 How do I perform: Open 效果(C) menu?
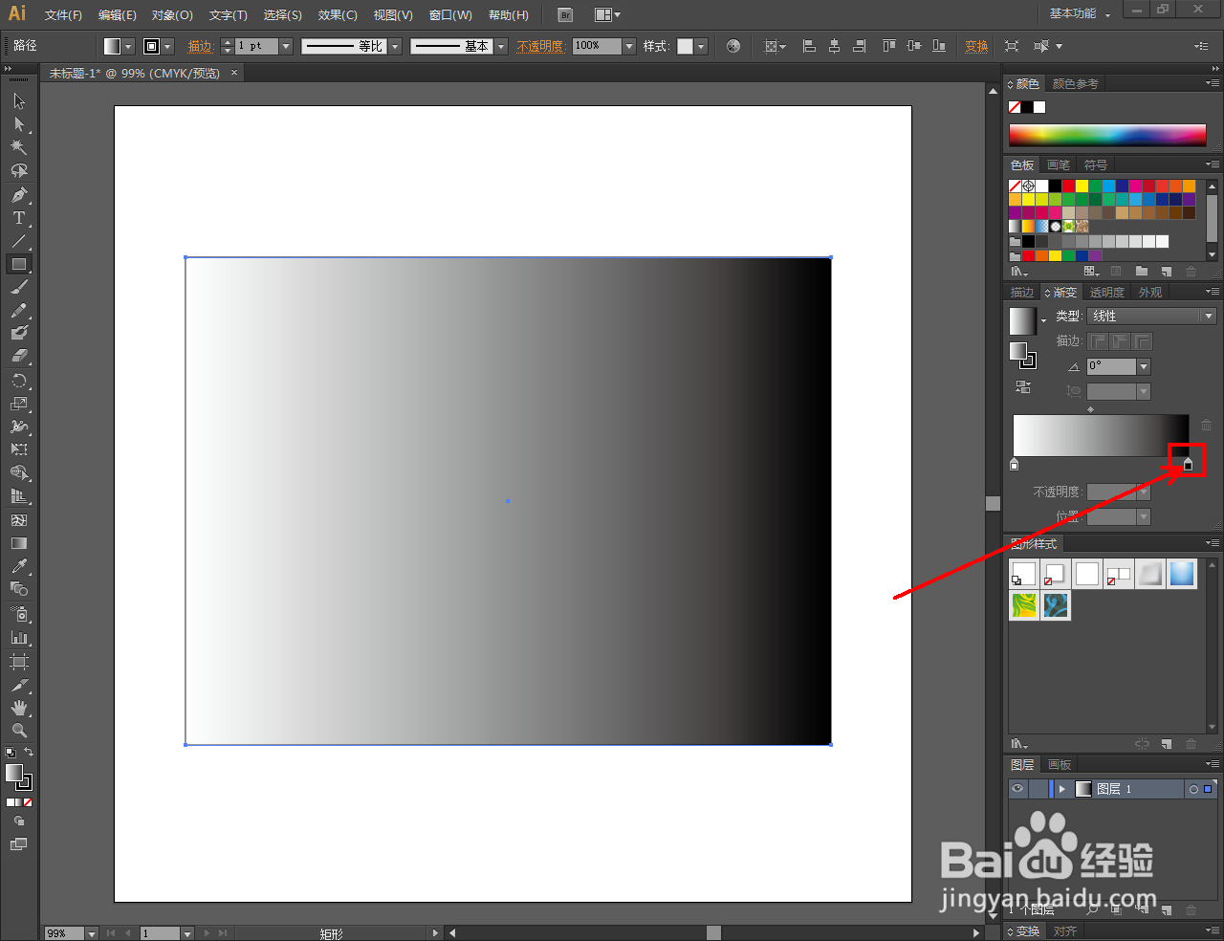(x=338, y=15)
